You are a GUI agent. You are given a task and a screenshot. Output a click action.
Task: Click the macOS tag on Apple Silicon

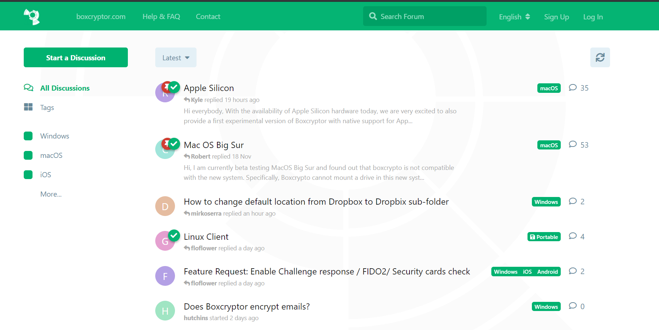(x=549, y=88)
